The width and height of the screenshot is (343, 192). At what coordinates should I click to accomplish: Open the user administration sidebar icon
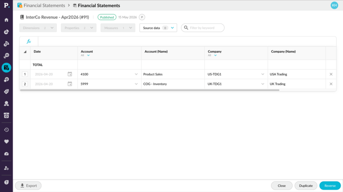(x=6, y=168)
